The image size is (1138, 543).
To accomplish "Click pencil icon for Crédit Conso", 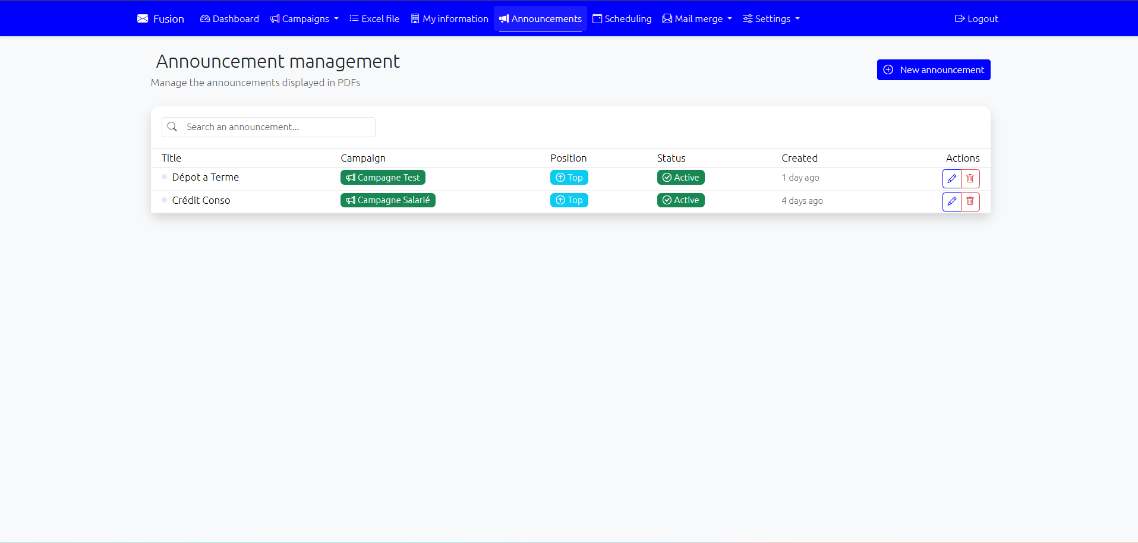I will click(951, 202).
